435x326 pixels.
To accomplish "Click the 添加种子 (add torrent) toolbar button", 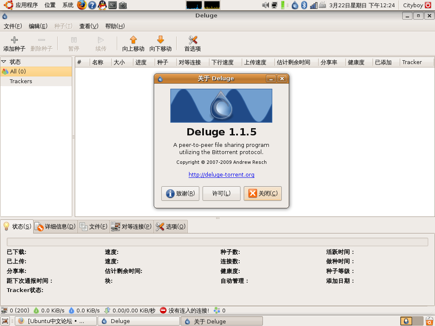I will 14,44.
